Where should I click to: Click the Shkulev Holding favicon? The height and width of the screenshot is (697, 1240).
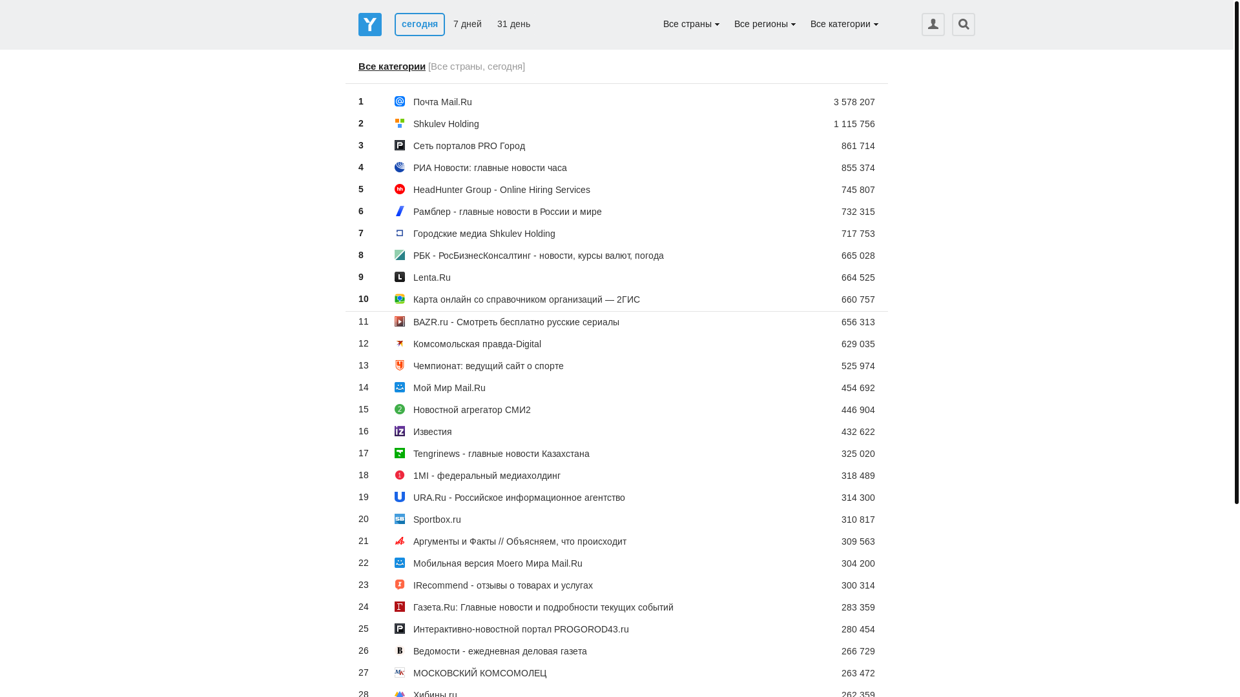(x=400, y=123)
